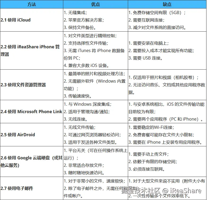
Task: Click the line 随时随地快速访问
Action: click(84, 173)
